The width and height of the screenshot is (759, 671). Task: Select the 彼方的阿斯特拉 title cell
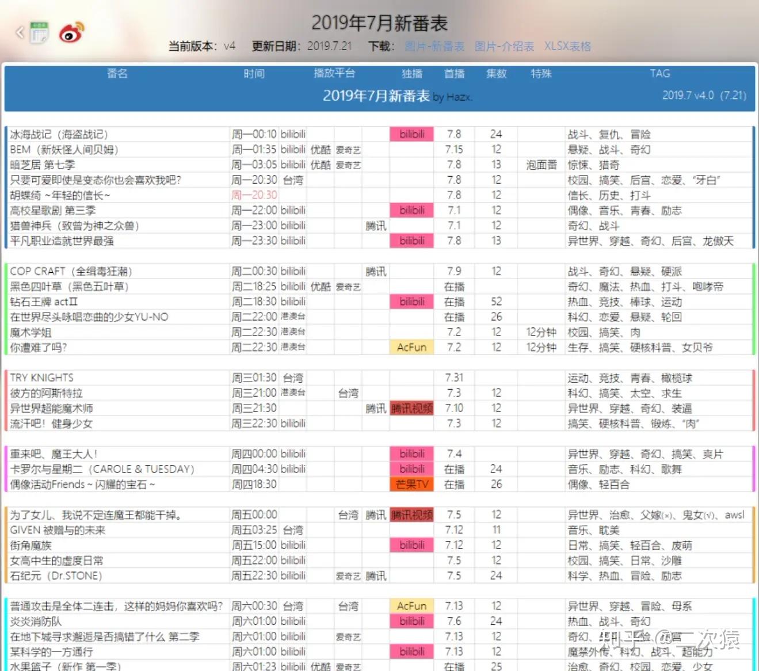click(x=46, y=393)
